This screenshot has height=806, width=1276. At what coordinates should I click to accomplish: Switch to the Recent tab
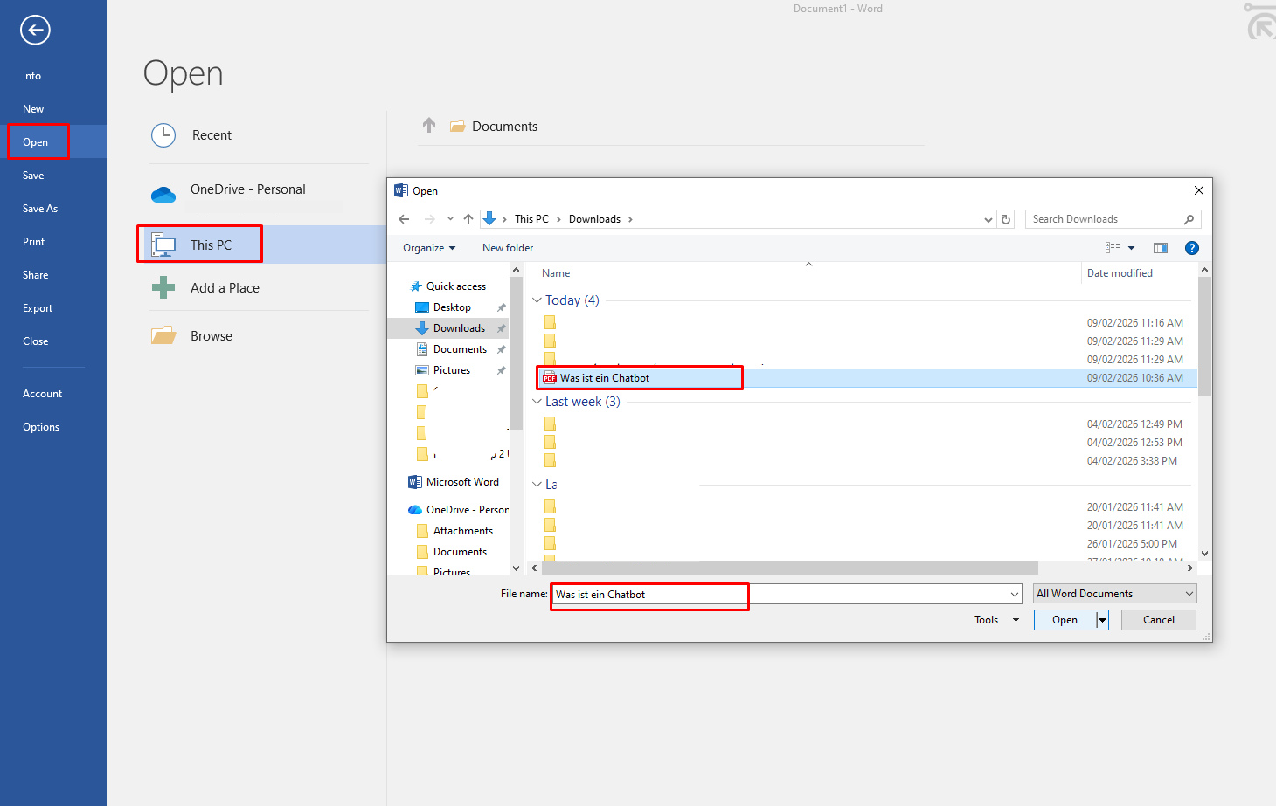[211, 134]
